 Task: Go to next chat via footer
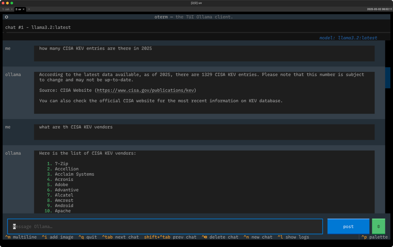coord(121,237)
